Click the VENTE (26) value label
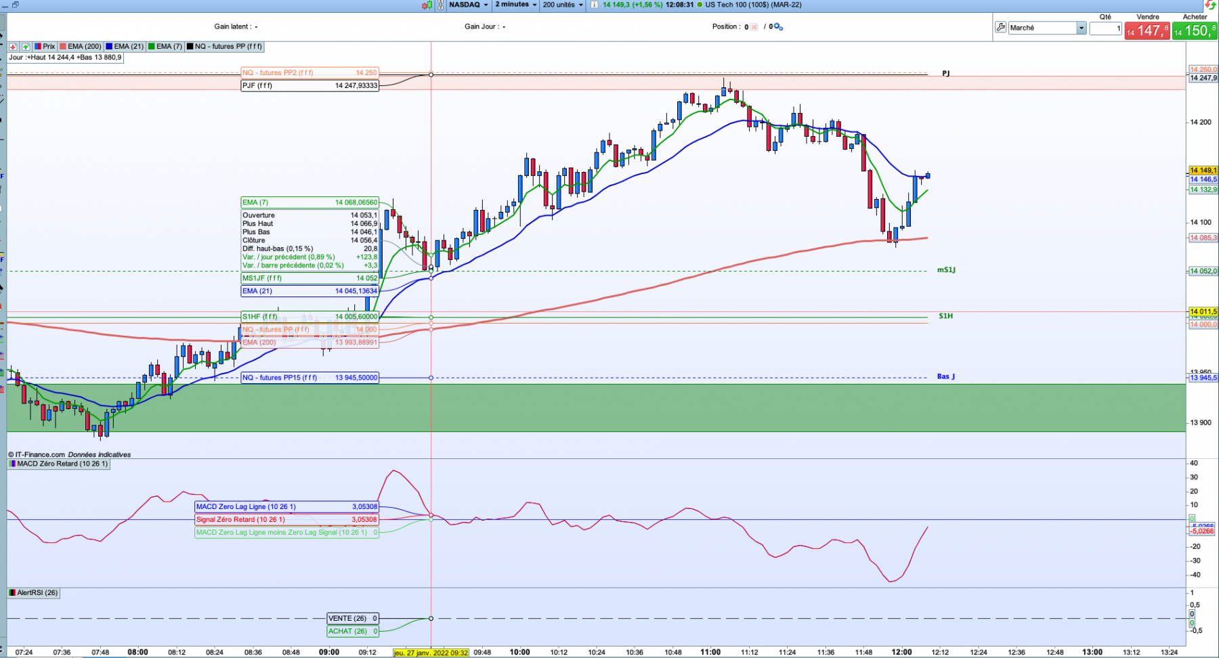1219x658 pixels. coord(353,618)
